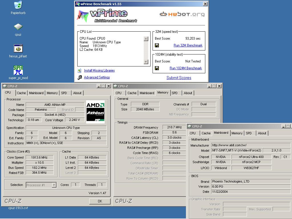
Task: Click the Bus Speed value 182.2 MHz
Action: 39,168
